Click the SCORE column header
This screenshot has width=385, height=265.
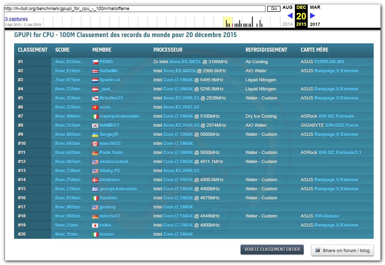click(x=62, y=50)
